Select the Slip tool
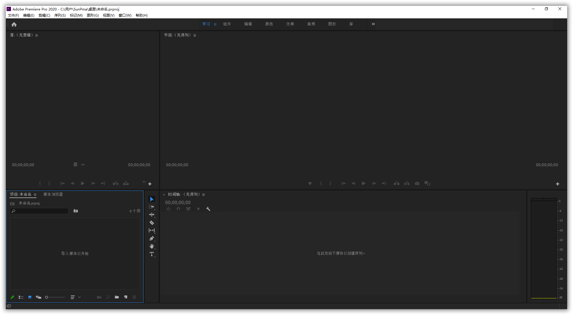The height and width of the screenshot is (315, 573). coord(151,230)
